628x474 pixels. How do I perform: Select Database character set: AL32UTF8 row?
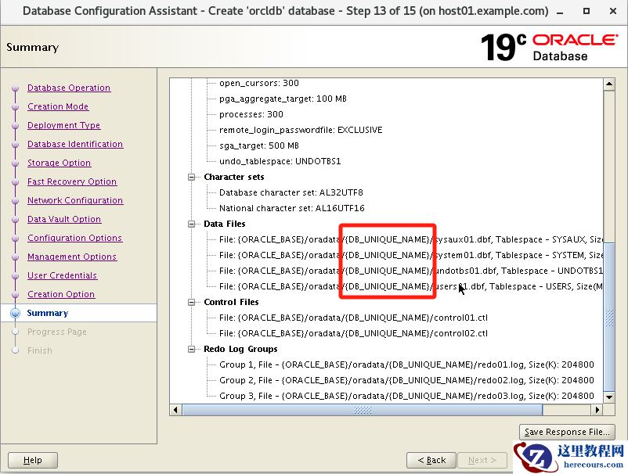pyautogui.click(x=291, y=192)
